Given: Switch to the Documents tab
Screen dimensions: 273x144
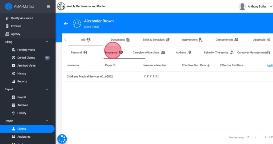Looking at the screenshot, I should (x=120, y=40).
